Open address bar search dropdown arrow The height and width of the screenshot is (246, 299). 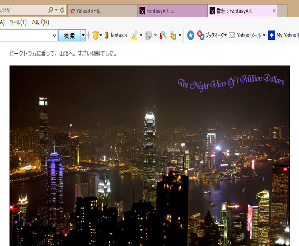click(x=56, y=10)
